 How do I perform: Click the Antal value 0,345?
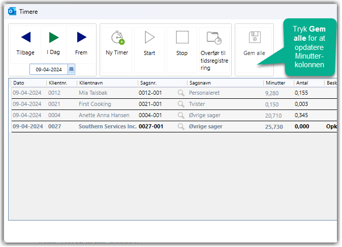(301, 115)
